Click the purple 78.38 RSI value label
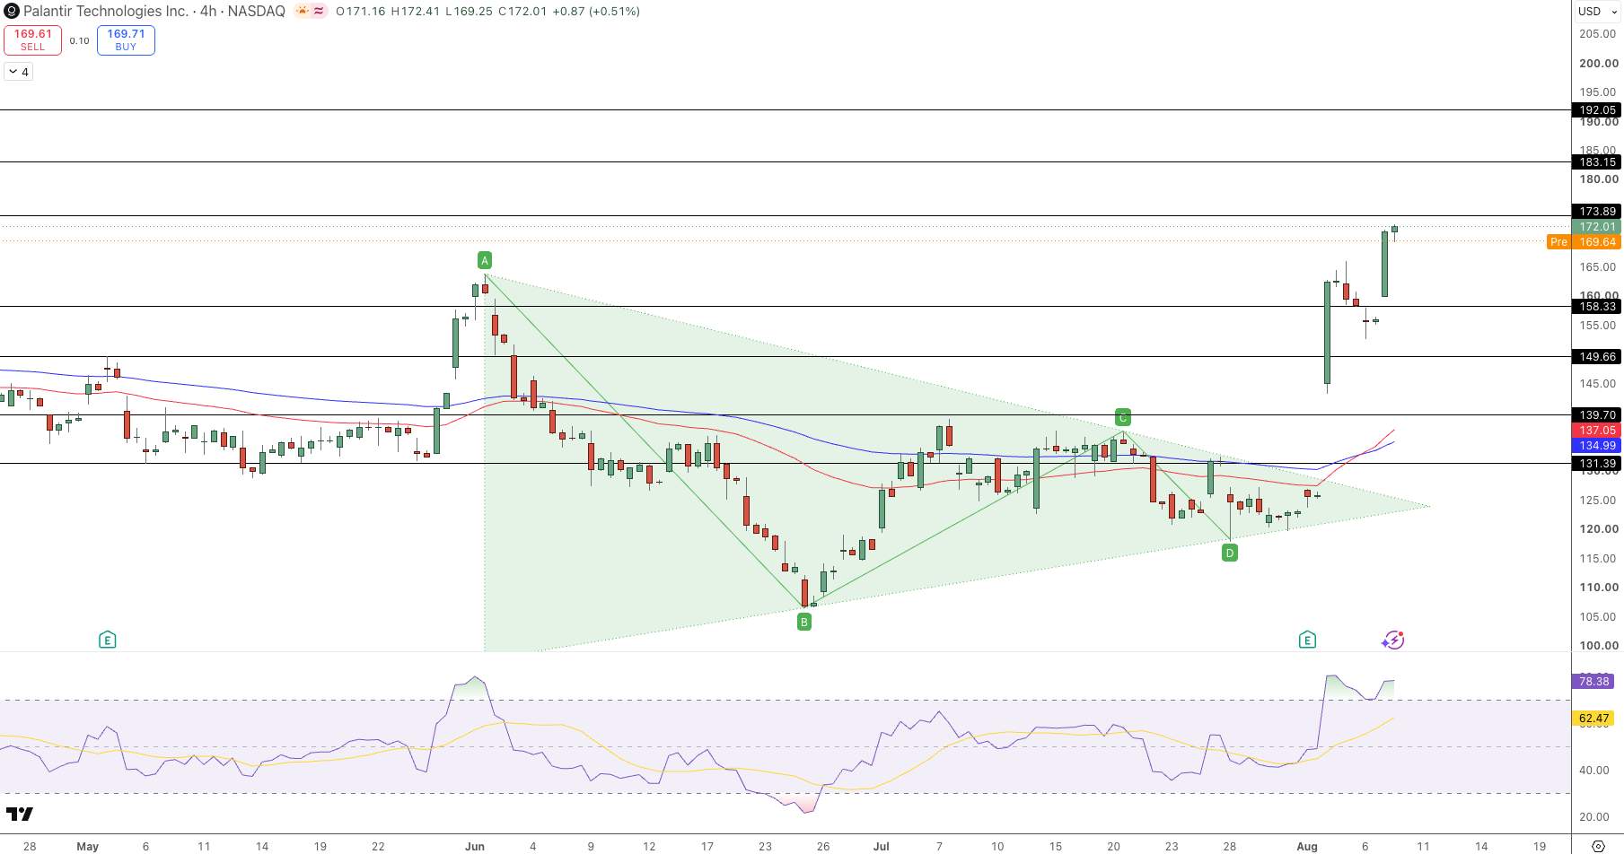 [1593, 682]
